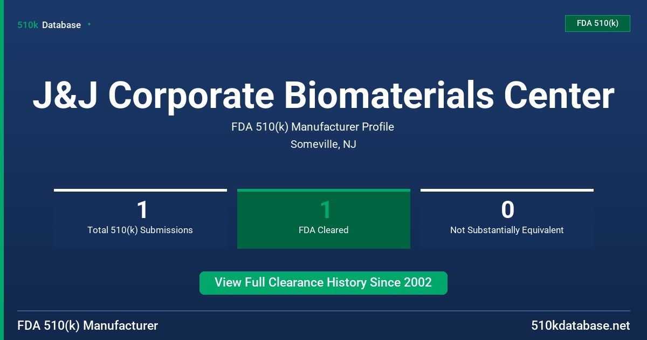This screenshot has width=647, height=340.
Task: Click the FDA 510(k) Manufacturer footer text
Action: pyautogui.click(x=88, y=325)
